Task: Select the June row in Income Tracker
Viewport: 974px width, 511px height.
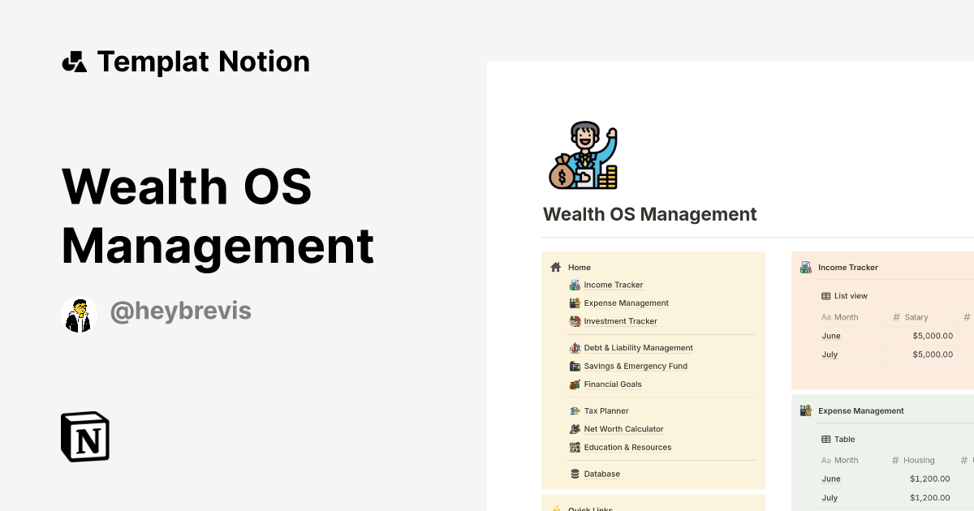Action: 831,335
